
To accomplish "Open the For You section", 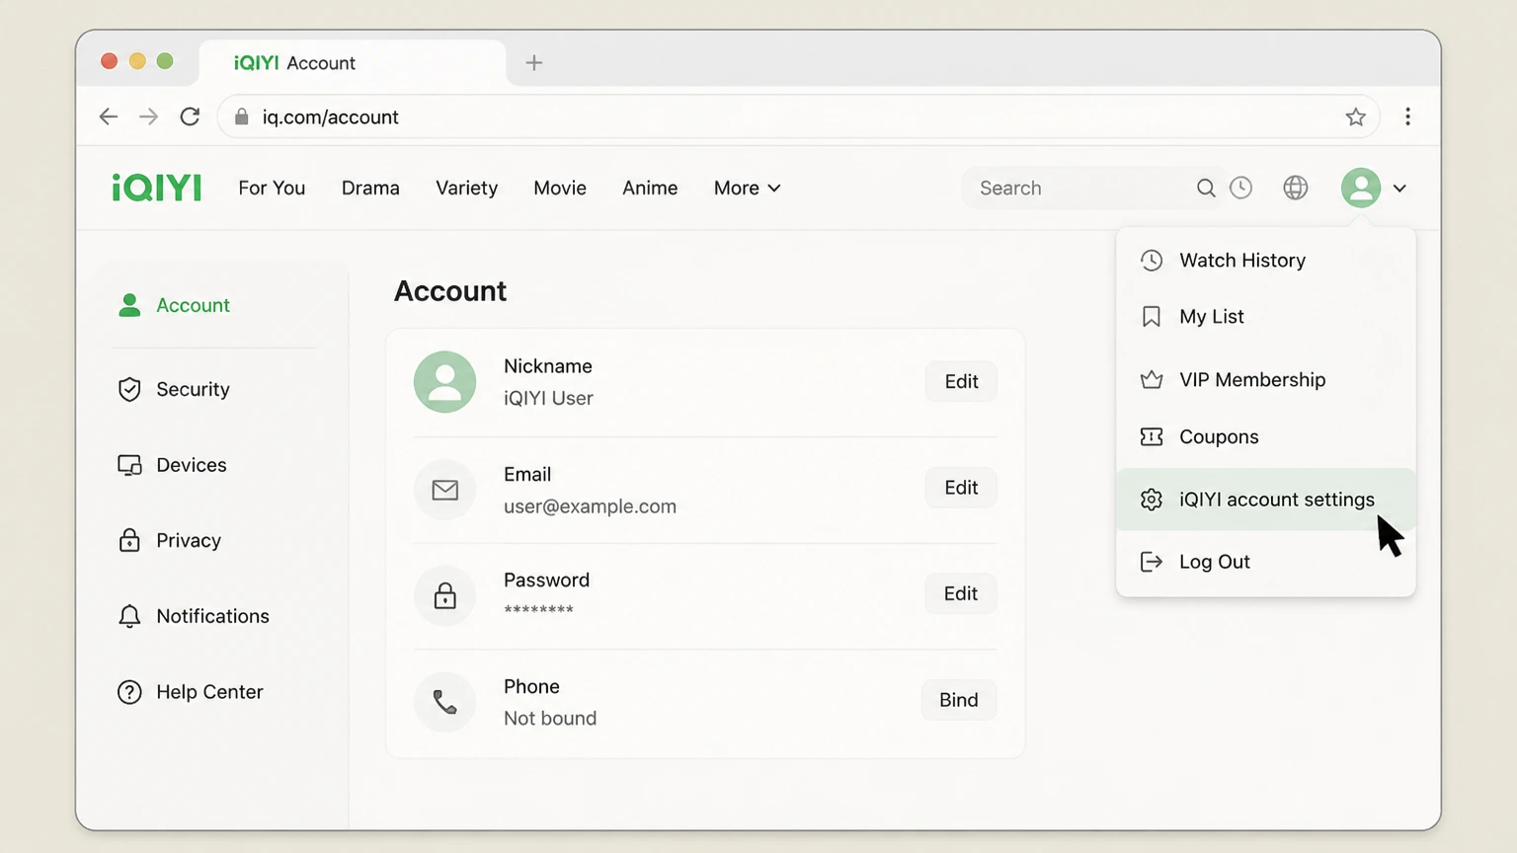I will (272, 188).
